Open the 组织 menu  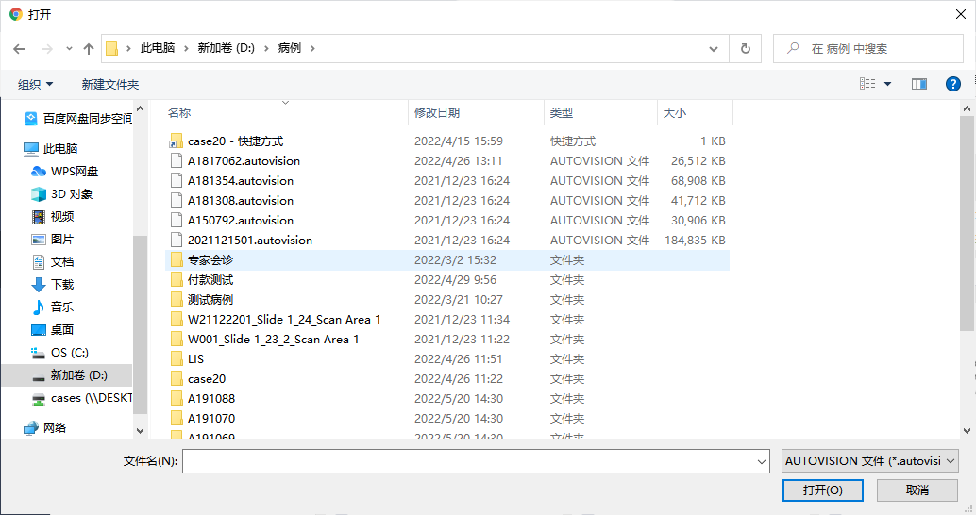pos(36,84)
